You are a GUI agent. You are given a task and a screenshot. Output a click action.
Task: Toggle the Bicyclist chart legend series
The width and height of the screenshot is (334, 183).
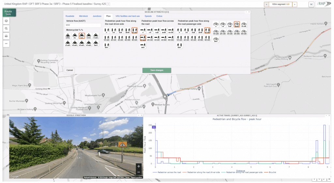tap(270, 172)
